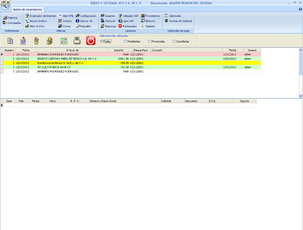The height and width of the screenshot is (230, 303).
Task: Open Validador SAT option
Action: point(128,16)
